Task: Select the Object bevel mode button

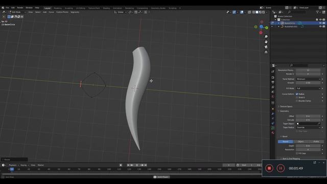Action: (x=300, y=142)
